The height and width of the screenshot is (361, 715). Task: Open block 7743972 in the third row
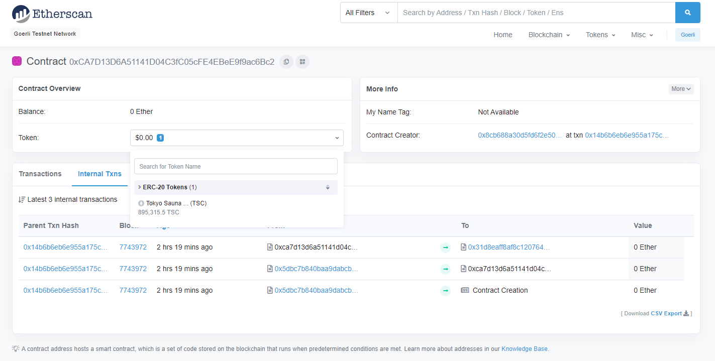pyautogui.click(x=133, y=290)
